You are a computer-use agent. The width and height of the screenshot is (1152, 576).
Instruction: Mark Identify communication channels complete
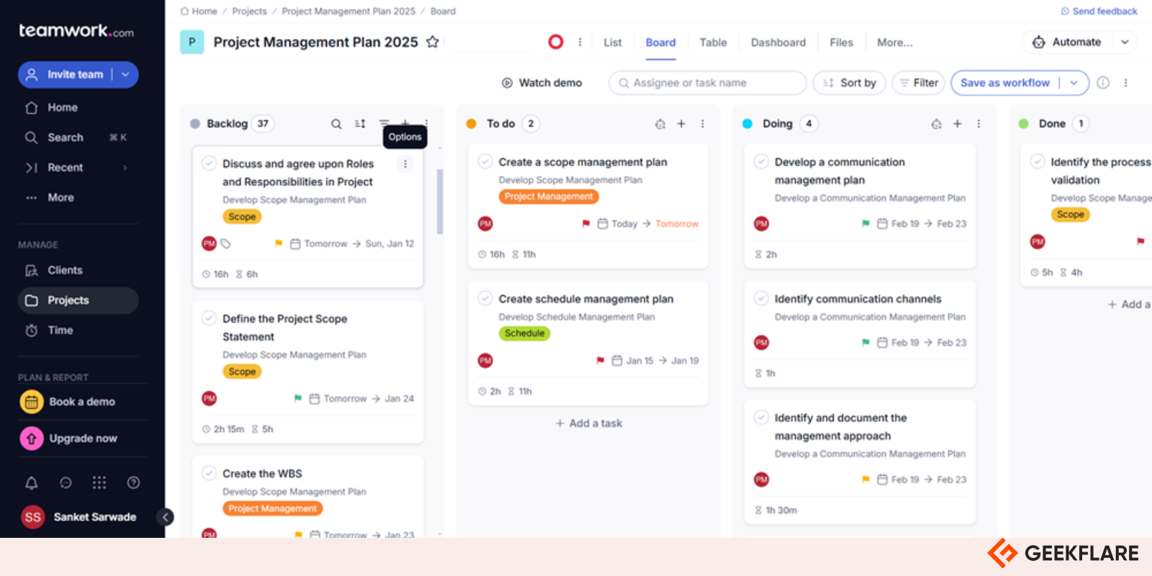761,299
